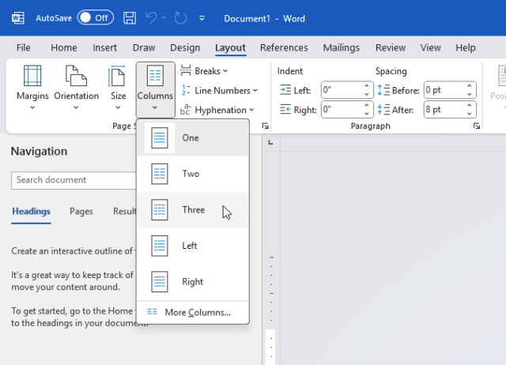Open the Undo history dropdown arrow
Viewport: 506px width, 365px height.
coord(164,17)
